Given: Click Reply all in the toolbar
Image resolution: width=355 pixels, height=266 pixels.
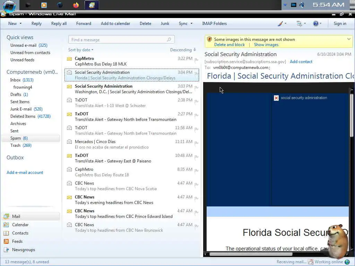Looking at the screenshot, I should (x=59, y=24).
